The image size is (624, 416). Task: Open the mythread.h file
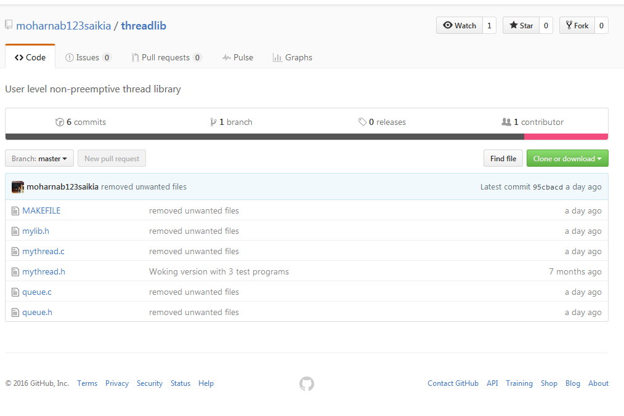[x=44, y=271]
